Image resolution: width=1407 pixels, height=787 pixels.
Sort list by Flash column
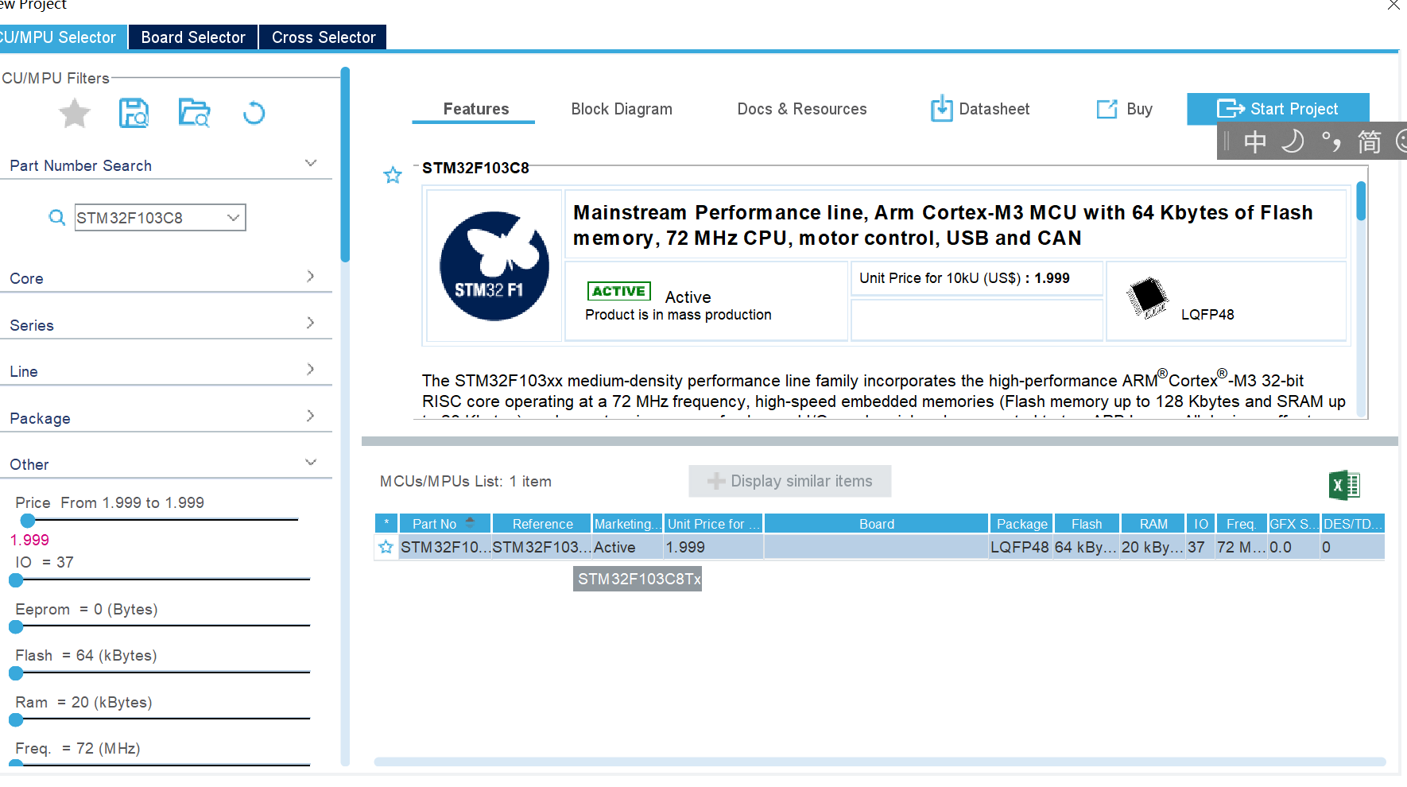point(1087,523)
